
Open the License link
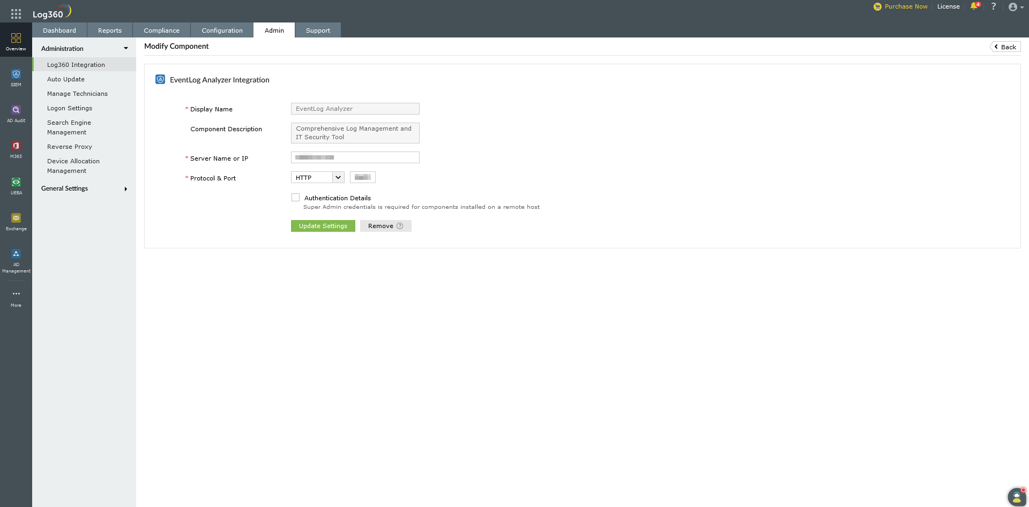949,6
